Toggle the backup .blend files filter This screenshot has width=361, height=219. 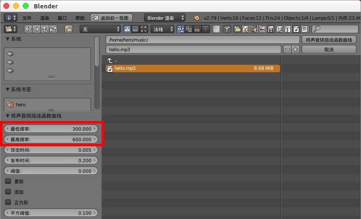click(x=254, y=29)
